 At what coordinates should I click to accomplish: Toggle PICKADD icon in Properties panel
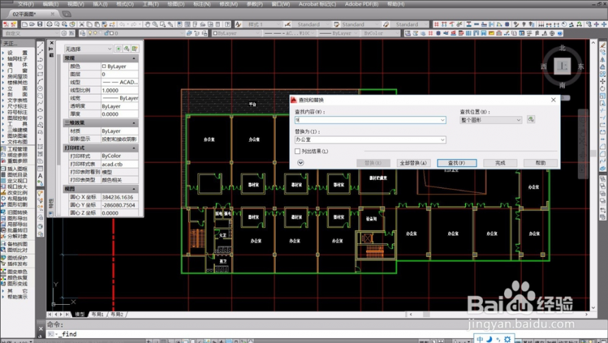coord(118,49)
